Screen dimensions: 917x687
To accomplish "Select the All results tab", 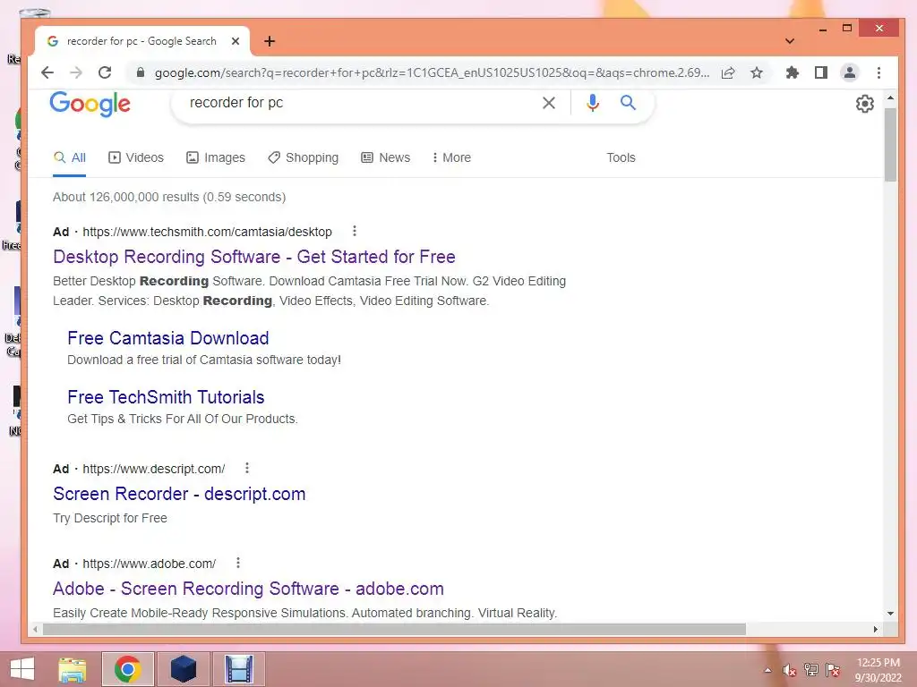I will tap(70, 157).
